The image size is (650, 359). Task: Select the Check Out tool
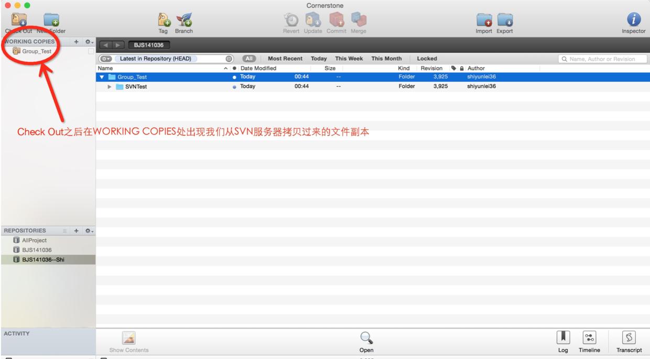tap(18, 21)
